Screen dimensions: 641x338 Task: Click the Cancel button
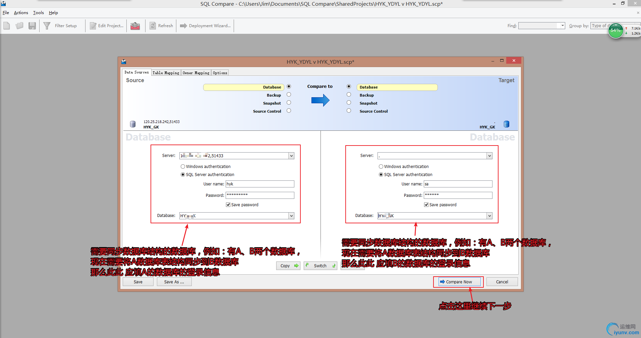point(502,282)
